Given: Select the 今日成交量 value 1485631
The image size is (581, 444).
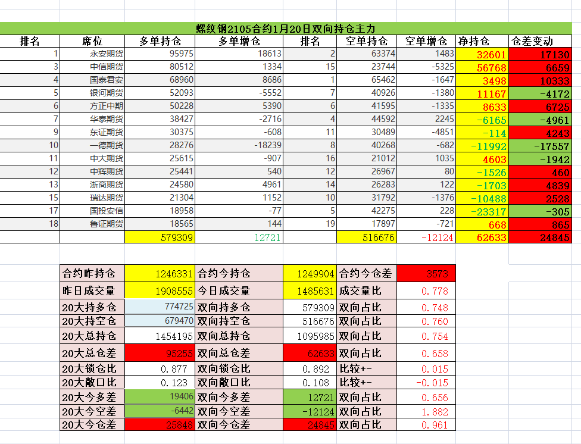Looking at the screenshot, I should click(310, 290).
